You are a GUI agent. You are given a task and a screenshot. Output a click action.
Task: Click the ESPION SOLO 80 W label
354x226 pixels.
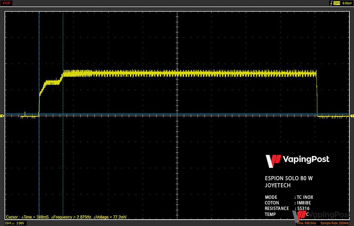[x=289, y=178]
